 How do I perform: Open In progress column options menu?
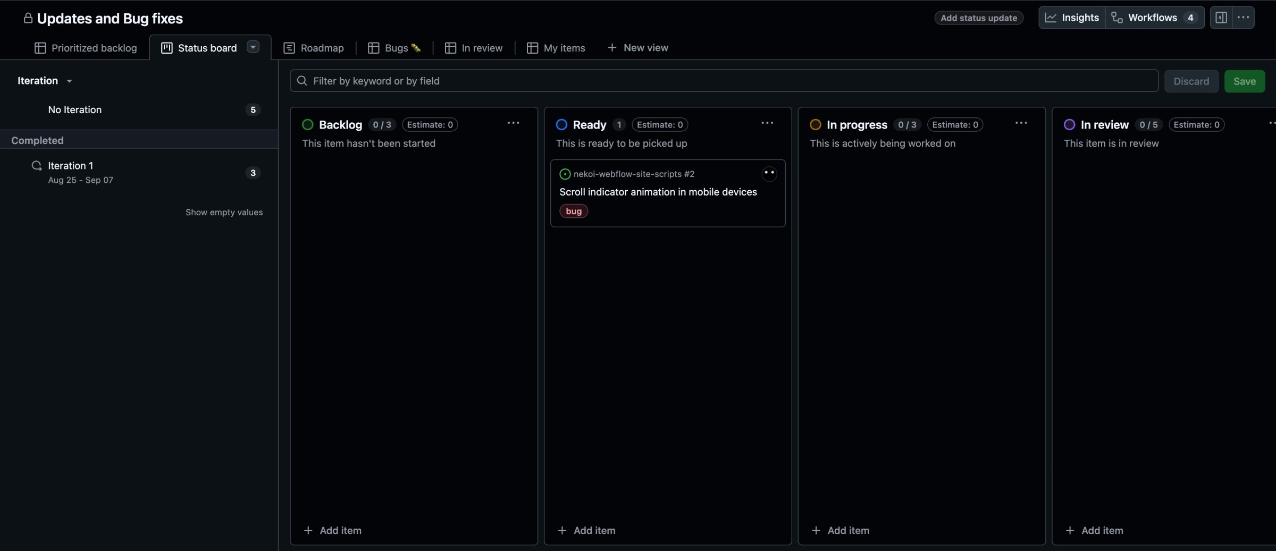[x=1021, y=123]
